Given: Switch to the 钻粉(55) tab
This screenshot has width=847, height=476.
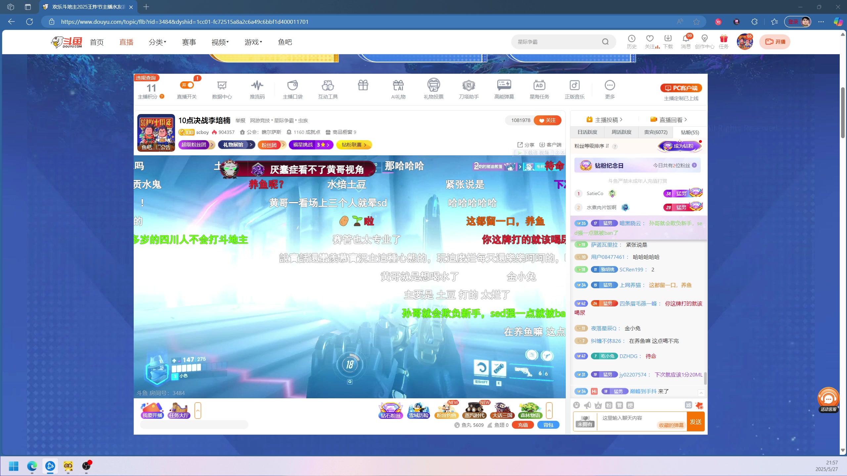Looking at the screenshot, I should coord(690,132).
